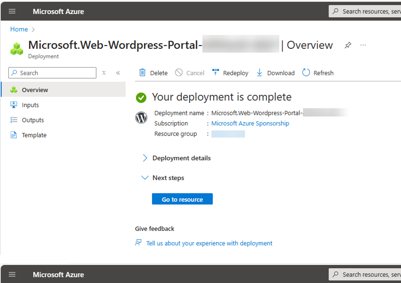Collapse the sidebar menu with double chevron
Viewport: 401px width, 283px height.
point(118,73)
